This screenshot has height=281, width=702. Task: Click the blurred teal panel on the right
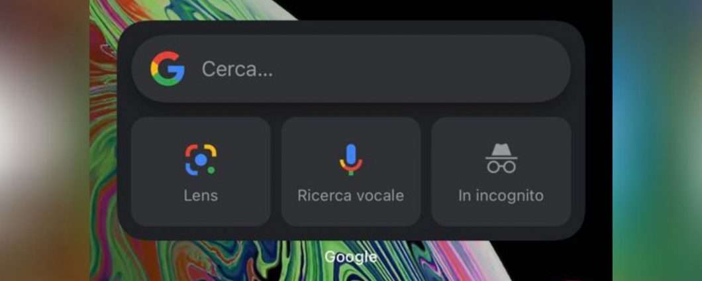[657, 140]
